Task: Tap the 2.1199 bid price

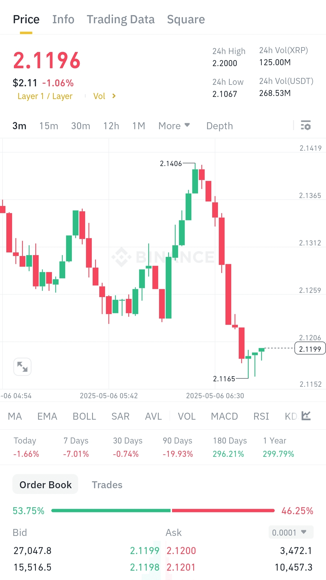Action: click(x=145, y=551)
